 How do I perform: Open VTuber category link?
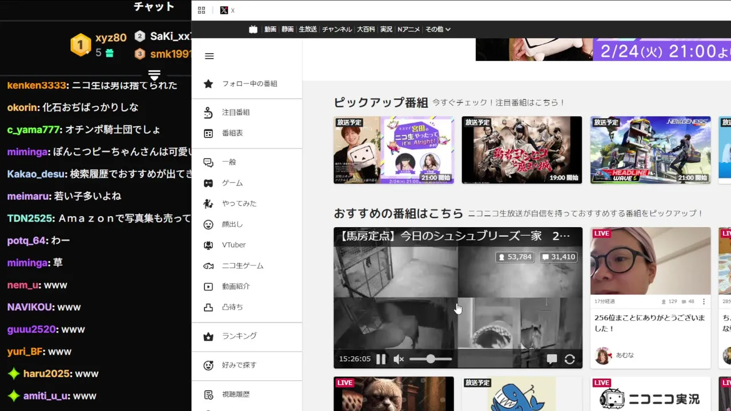coord(234,245)
